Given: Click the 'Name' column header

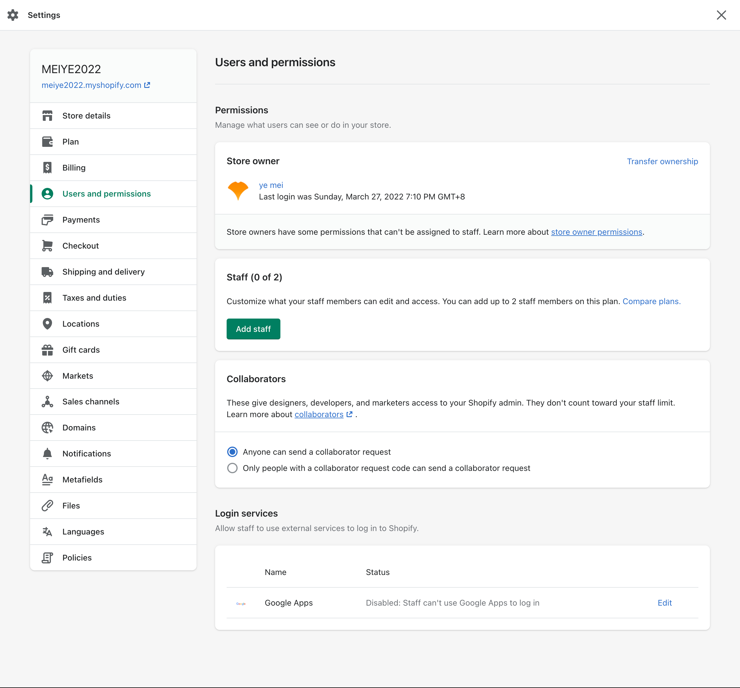Looking at the screenshot, I should (x=275, y=573).
